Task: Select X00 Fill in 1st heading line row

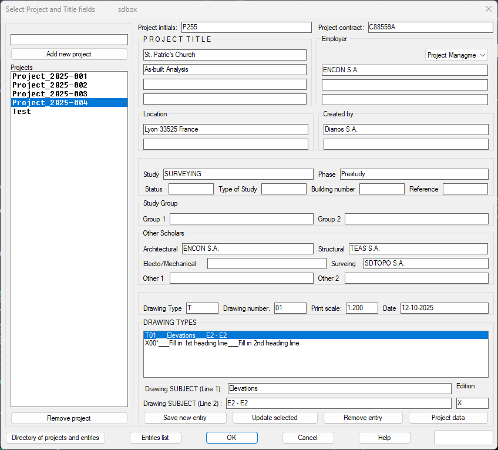Action: pyautogui.click(x=316, y=343)
